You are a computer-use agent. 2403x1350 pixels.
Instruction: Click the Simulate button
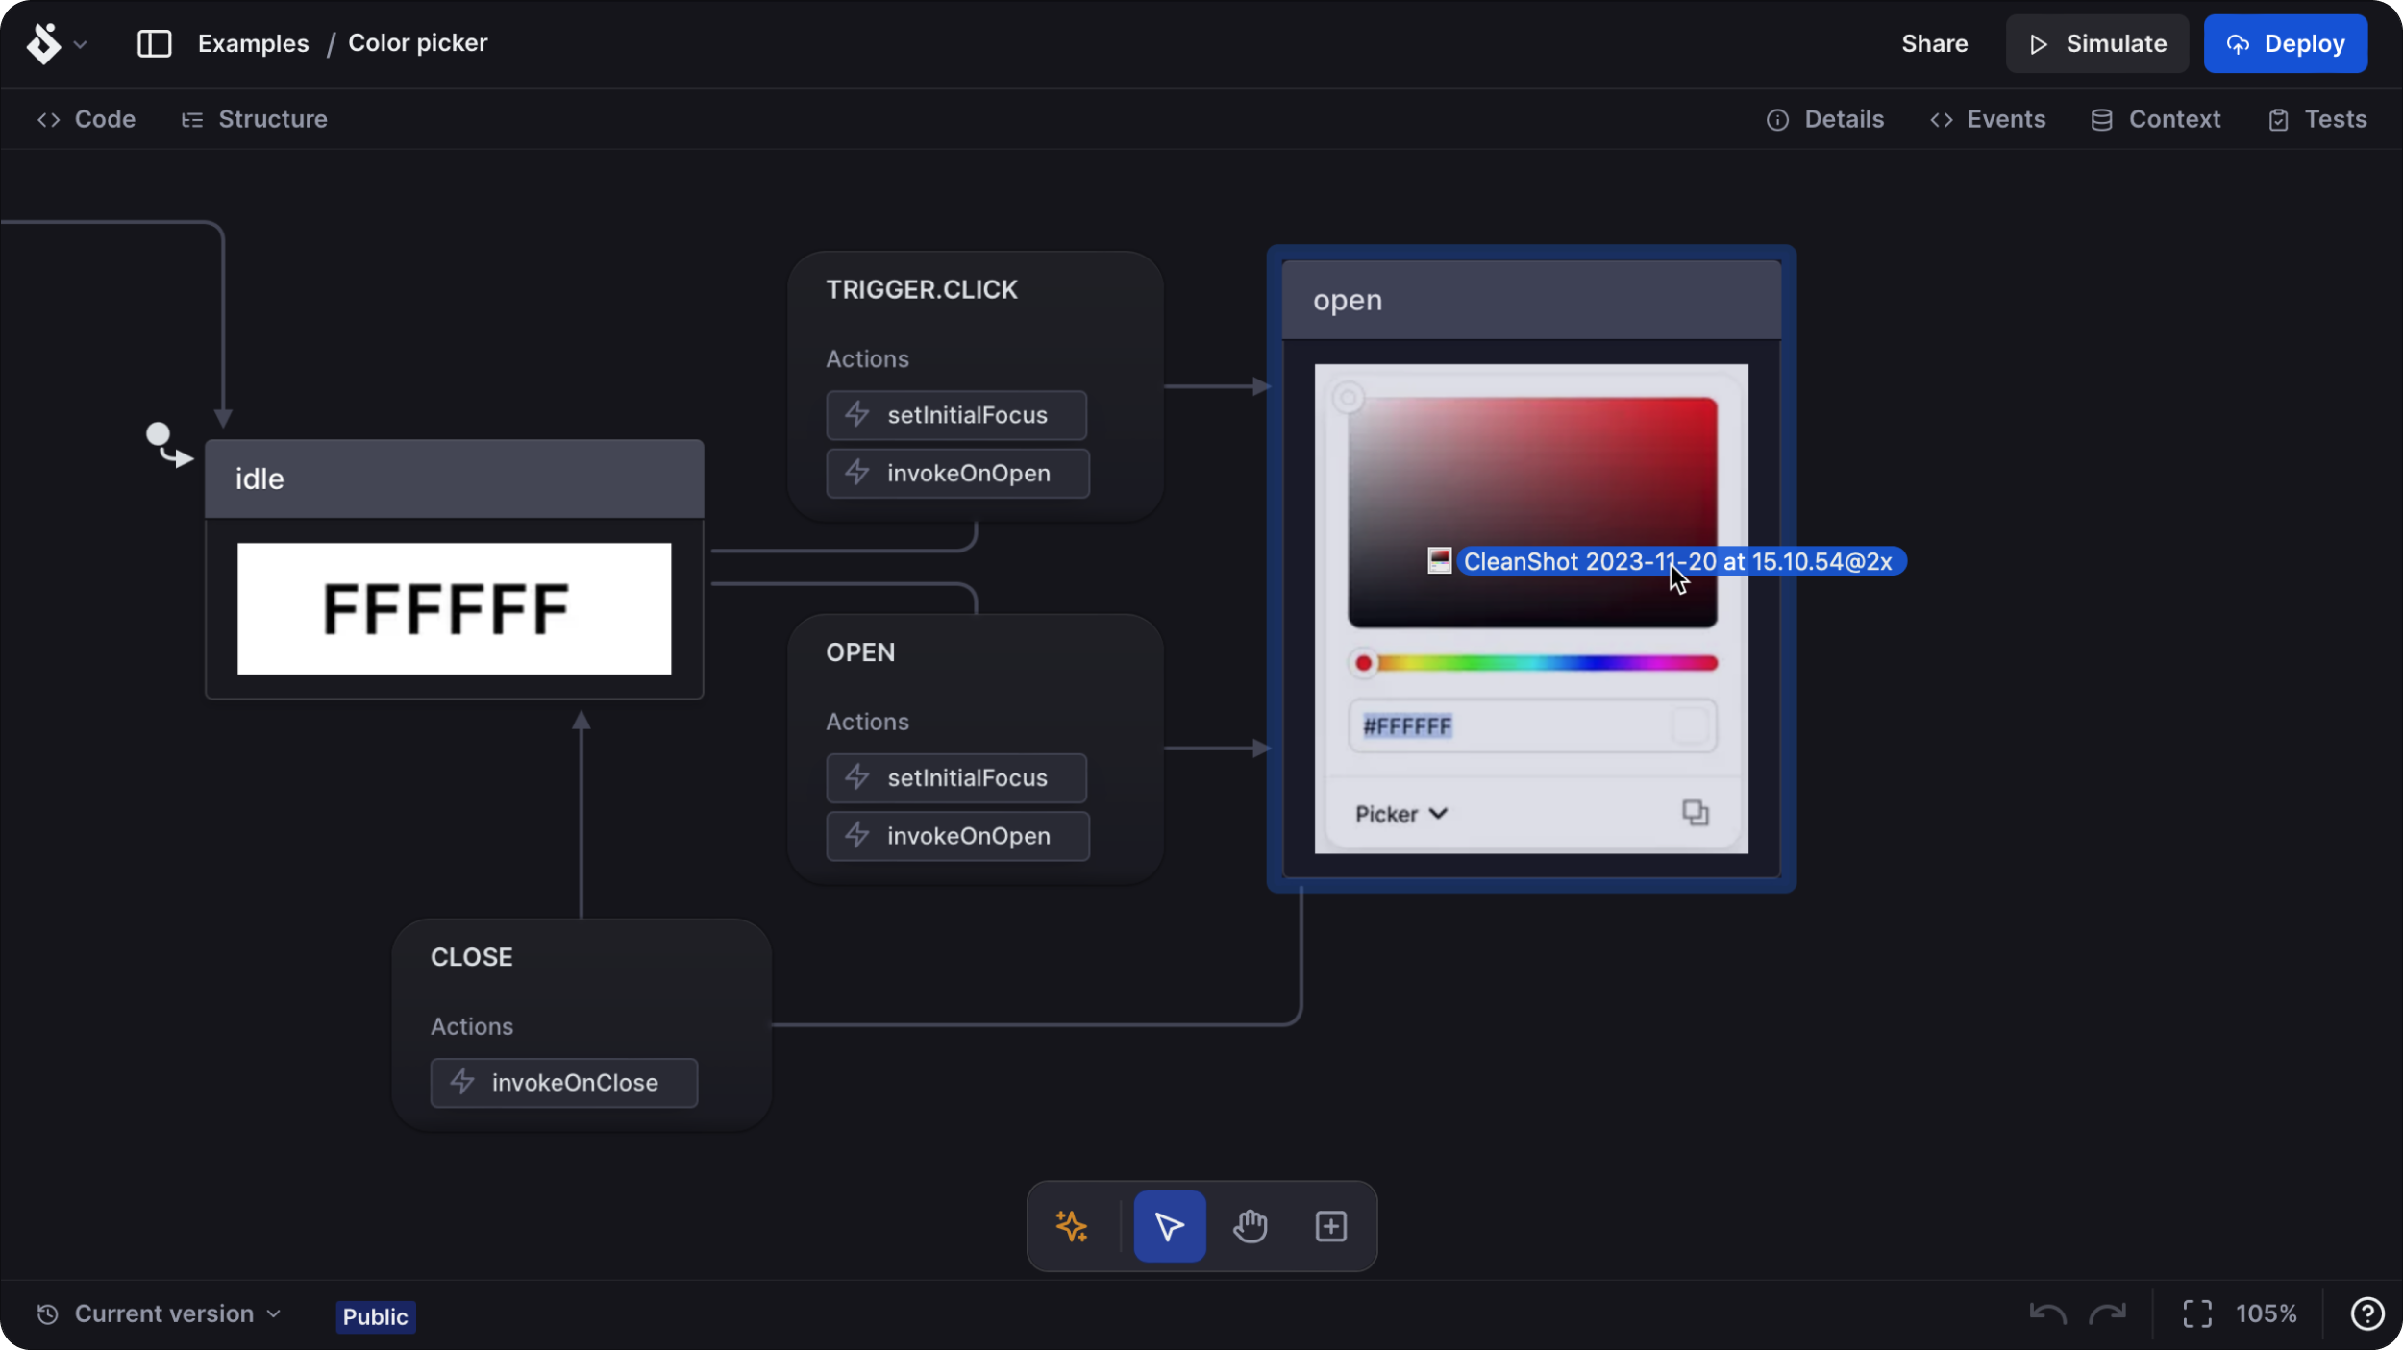pyautogui.click(x=2095, y=42)
